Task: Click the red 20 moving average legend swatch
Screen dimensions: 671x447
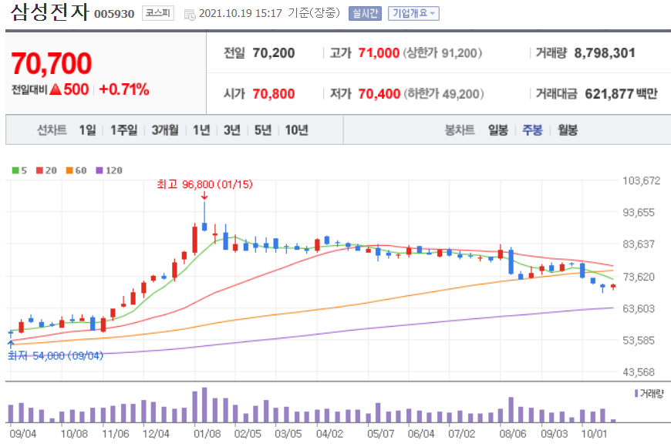Action: pyautogui.click(x=39, y=170)
